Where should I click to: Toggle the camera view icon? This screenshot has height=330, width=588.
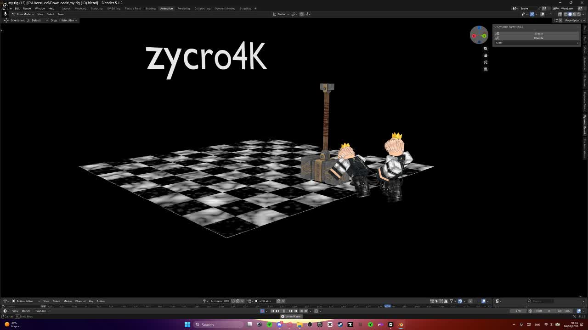click(486, 62)
